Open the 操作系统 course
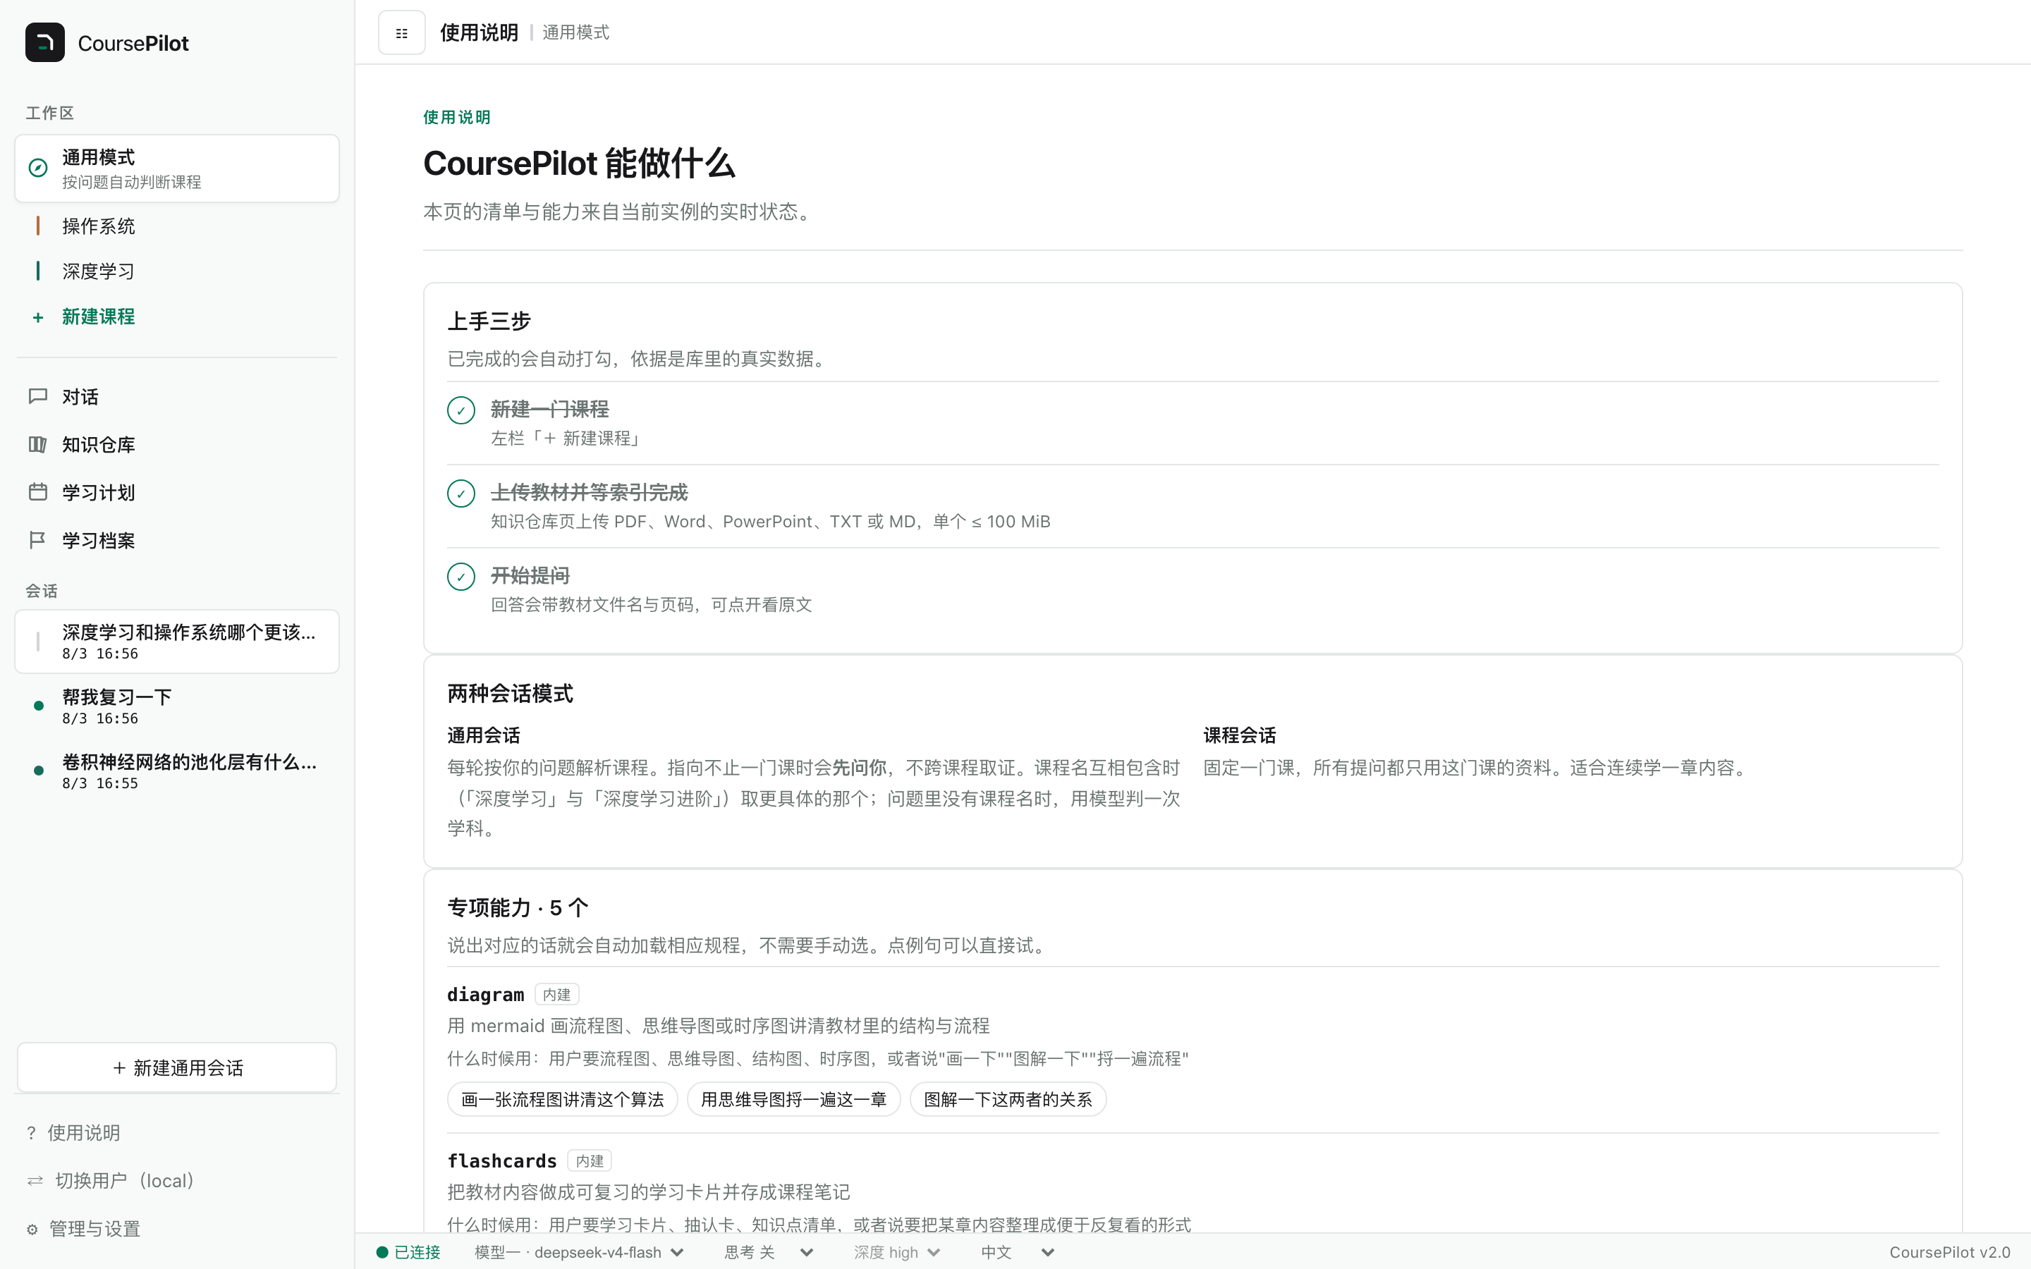 point(177,226)
